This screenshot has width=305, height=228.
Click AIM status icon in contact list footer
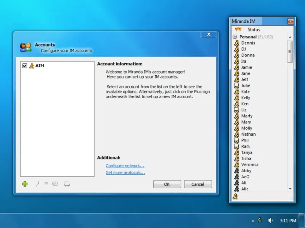click(x=235, y=196)
